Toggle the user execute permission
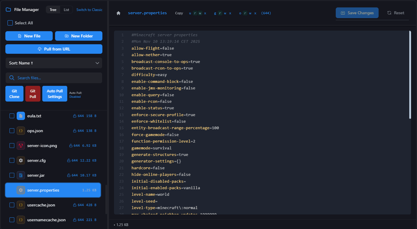 (205, 13)
